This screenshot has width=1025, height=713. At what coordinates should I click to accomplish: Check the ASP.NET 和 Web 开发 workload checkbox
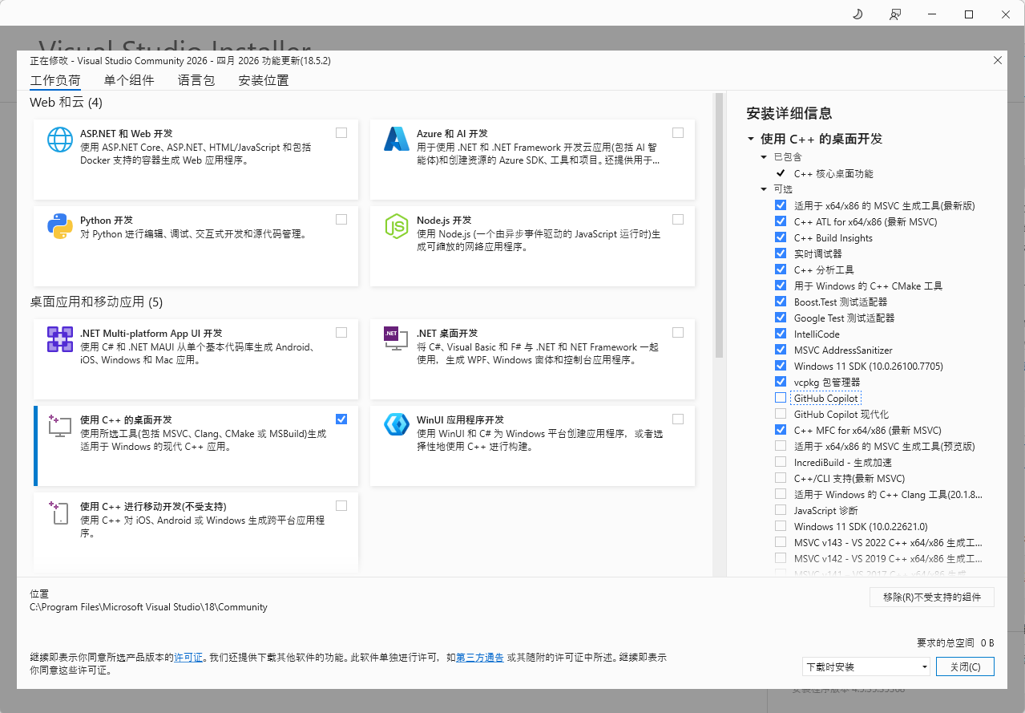tap(341, 132)
